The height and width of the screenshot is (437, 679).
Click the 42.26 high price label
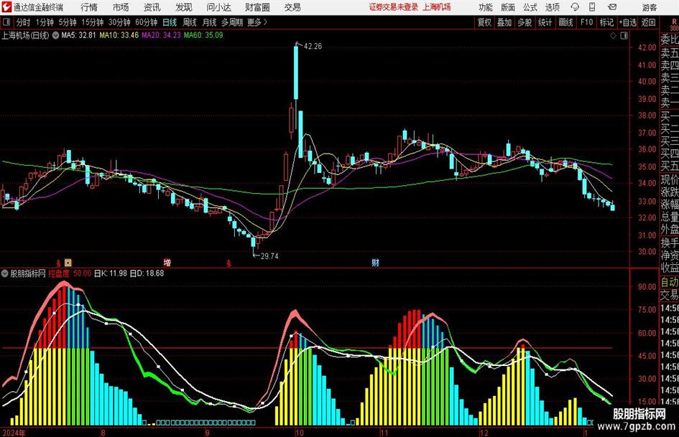point(313,47)
